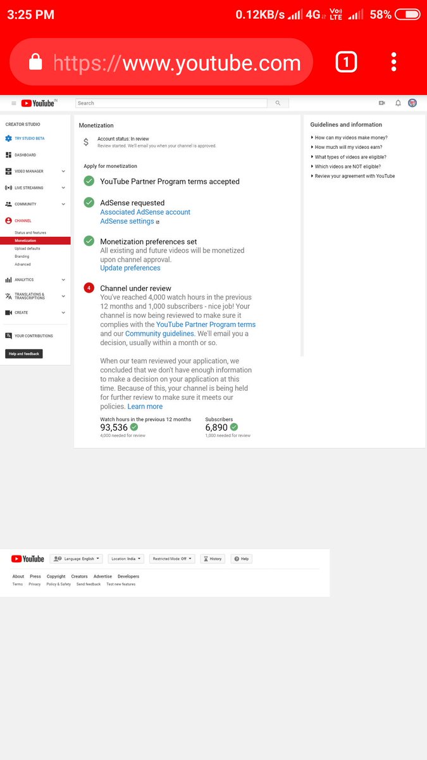Expand "How can my videos make money?"

tap(351, 137)
